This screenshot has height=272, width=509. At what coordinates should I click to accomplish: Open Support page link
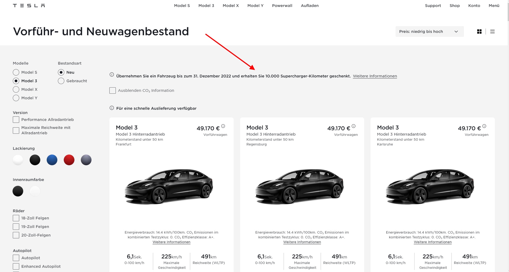(433, 6)
